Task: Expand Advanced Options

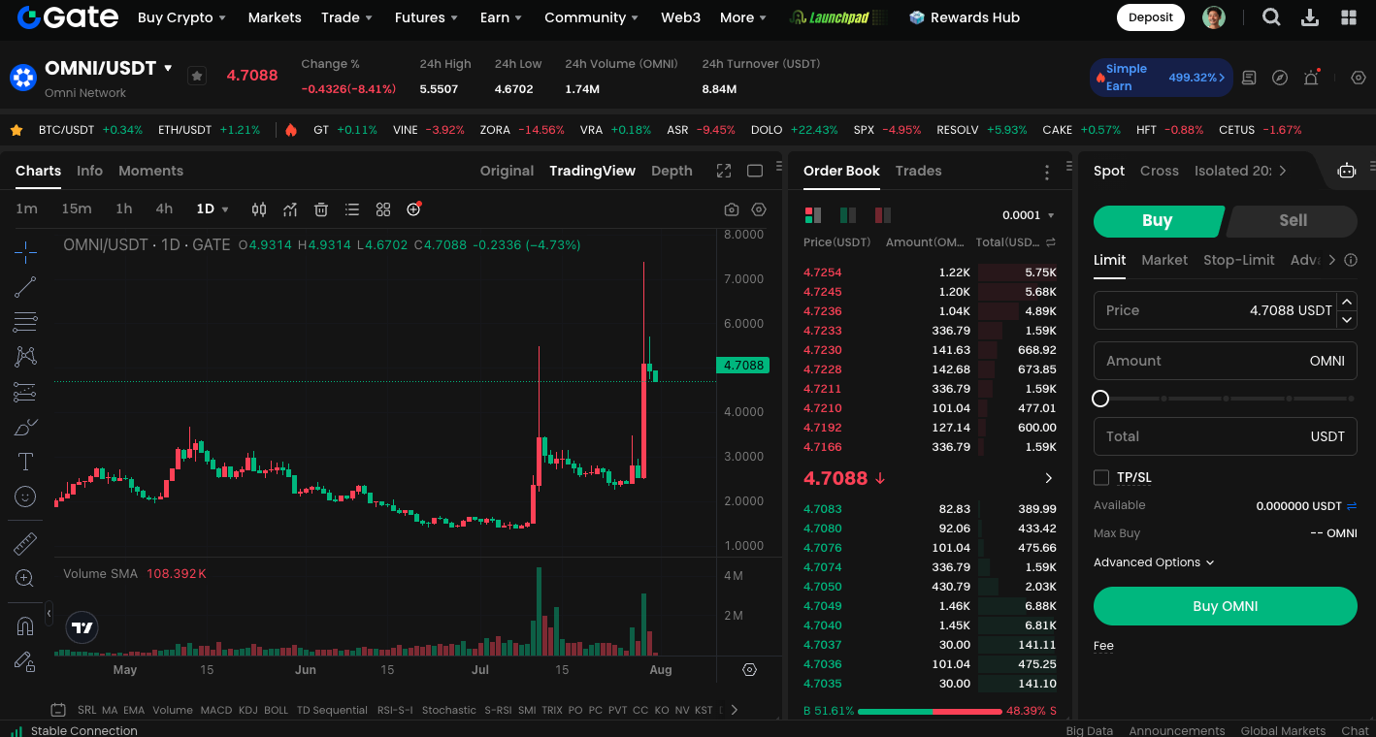Action: coord(1154,562)
